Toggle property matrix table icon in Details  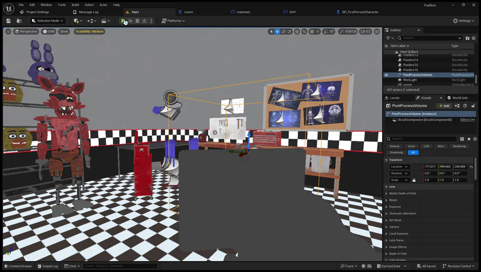[462, 139]
